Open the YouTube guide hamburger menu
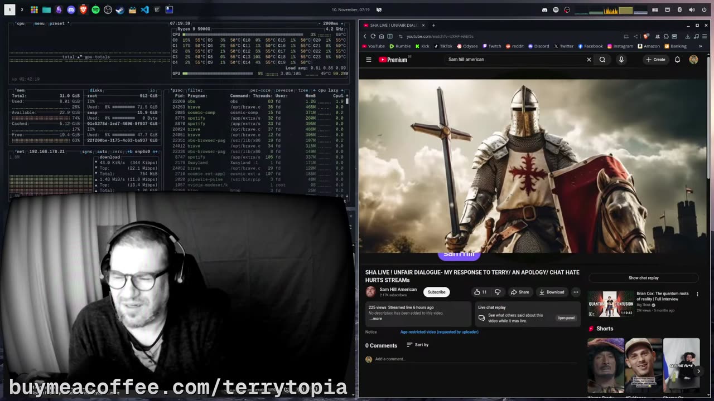714x401 pixels. tap(368, 60)
